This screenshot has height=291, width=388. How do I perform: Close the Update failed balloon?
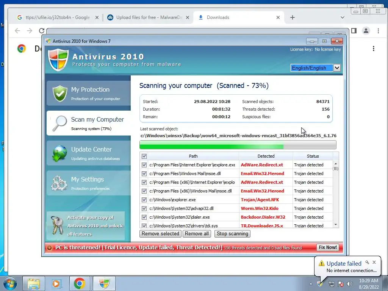[x=374, y=262]
